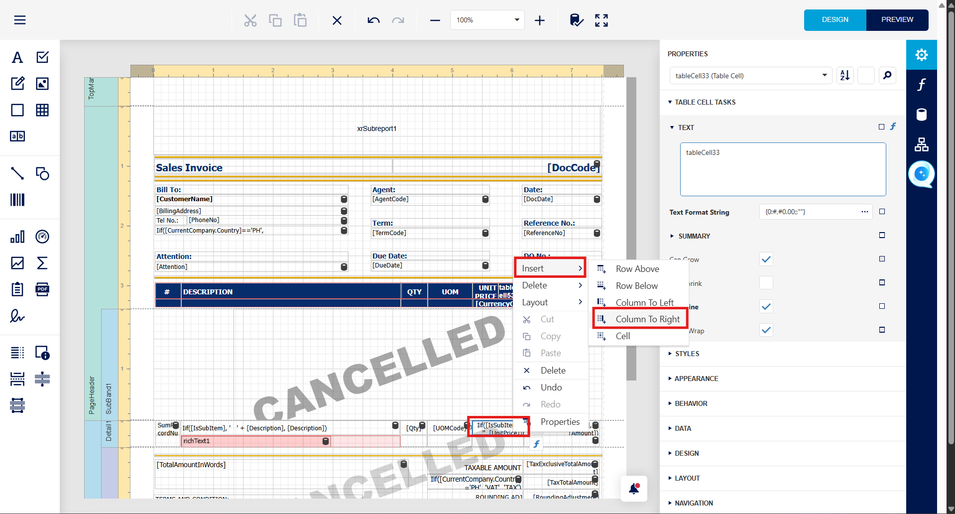
Task: Select the Line tool in the toolbox
Action: coord(17,173)
